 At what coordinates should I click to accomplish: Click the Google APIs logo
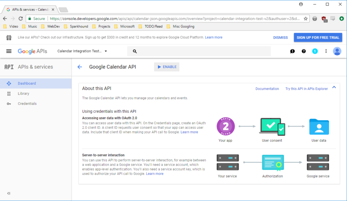point(32,51)
